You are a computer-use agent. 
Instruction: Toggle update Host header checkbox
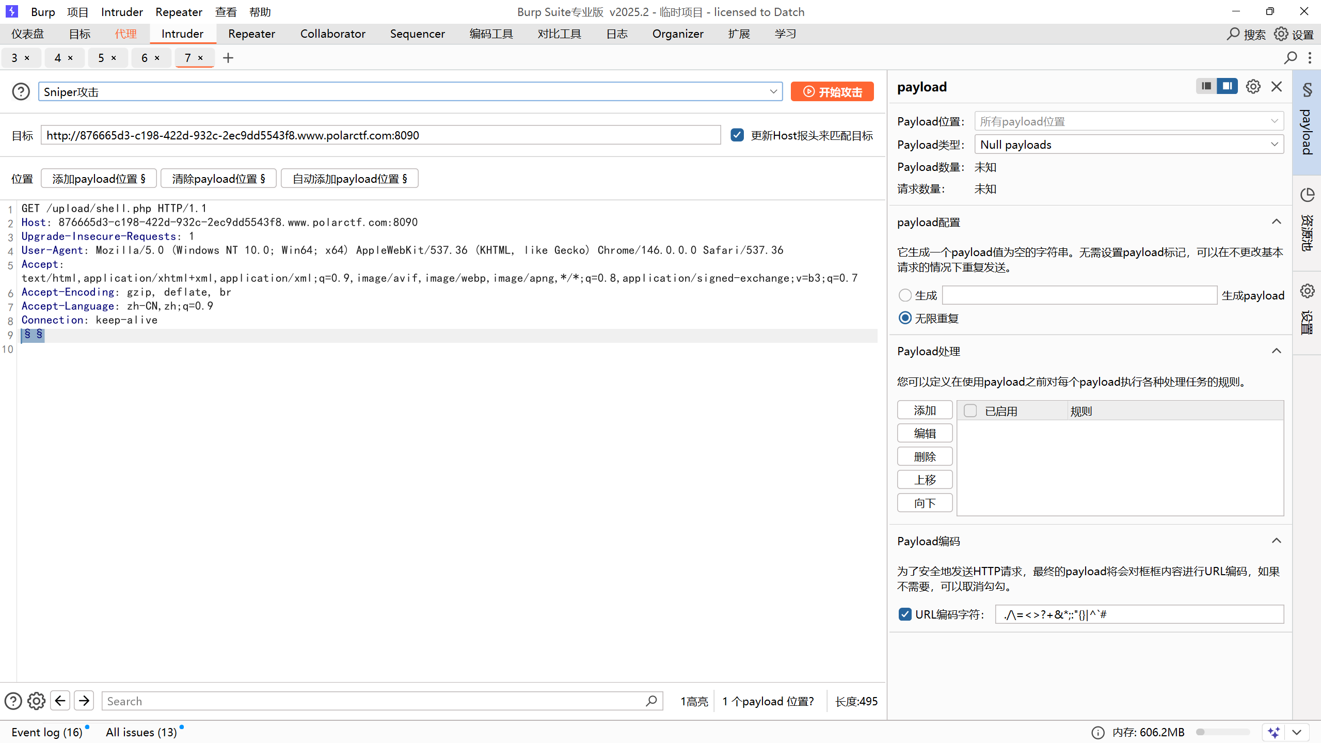[737, 135]
